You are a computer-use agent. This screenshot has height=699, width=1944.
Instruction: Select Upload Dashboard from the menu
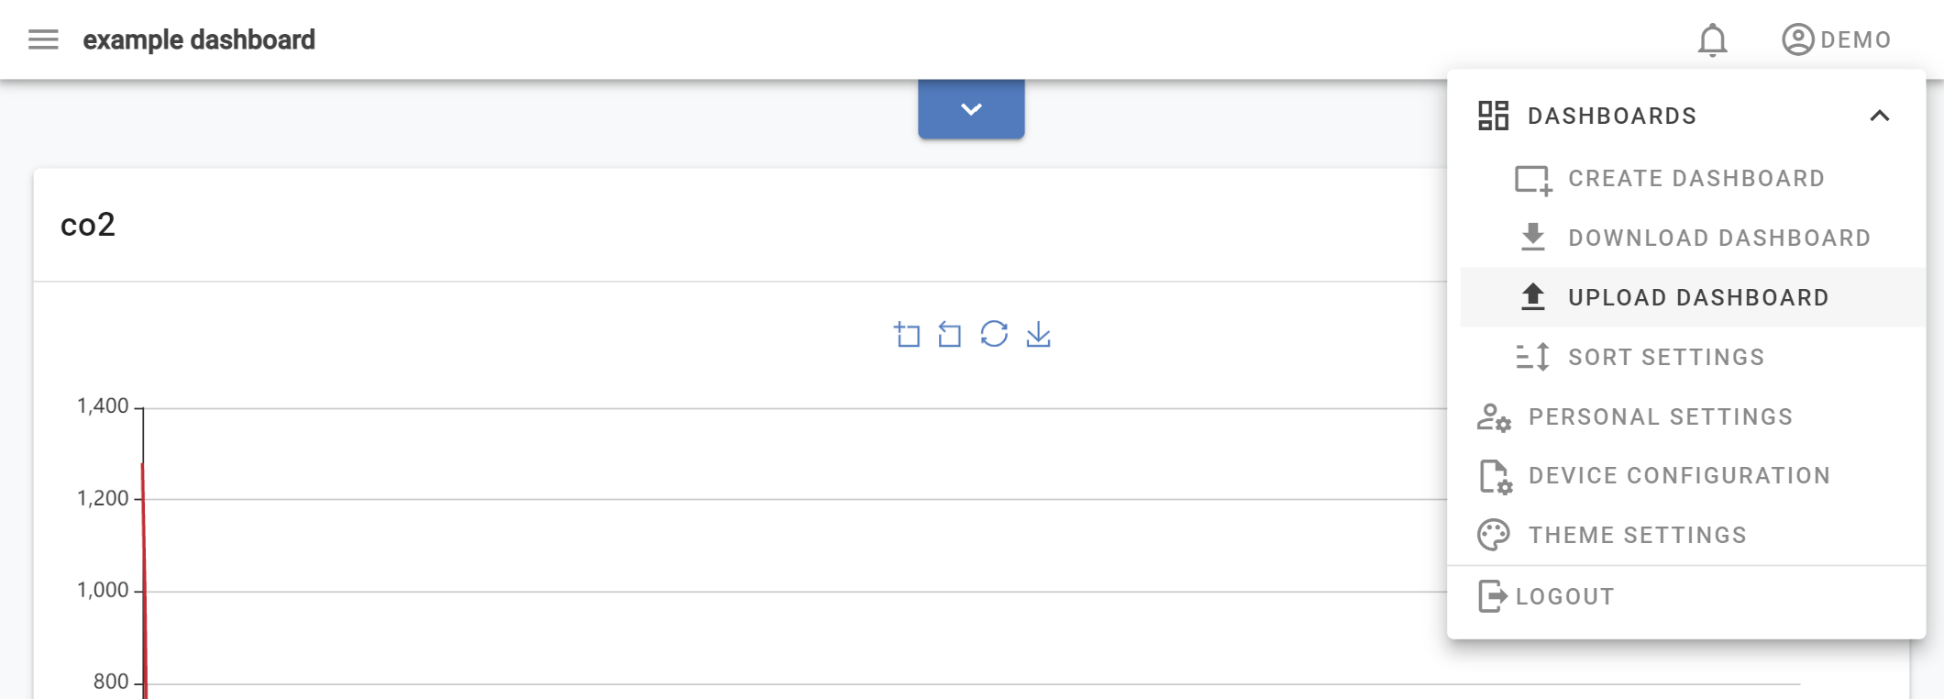point(1696,296)
